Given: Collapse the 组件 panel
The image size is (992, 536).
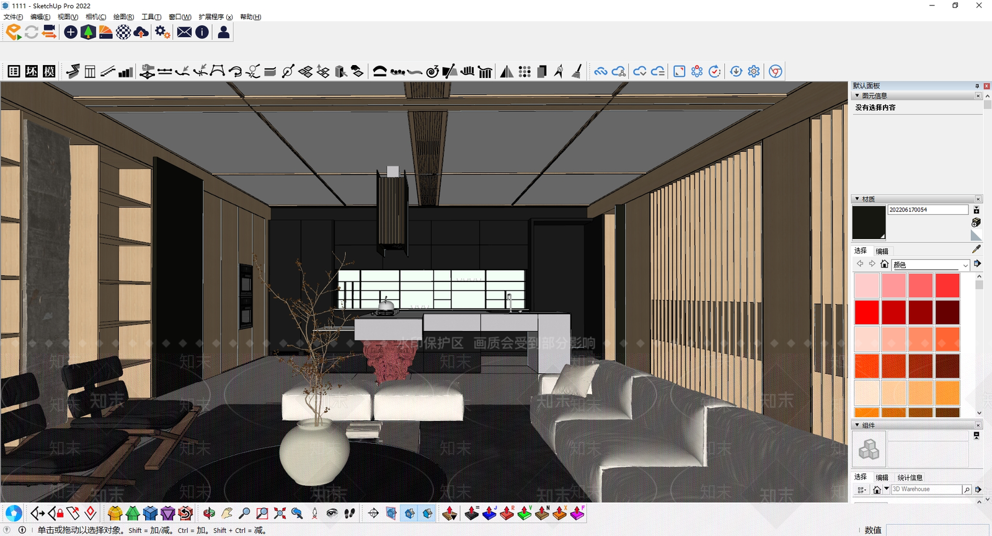Looking at the screenshot, I should coord(857,425).
